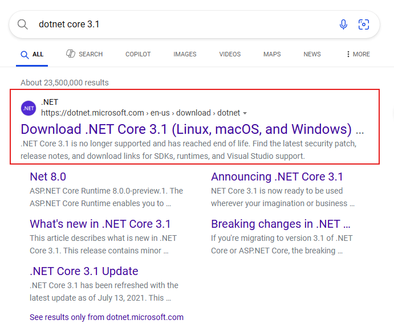
Task: Open the COPILOT tab
Action: pyautogui.click(x=138, y=54)
